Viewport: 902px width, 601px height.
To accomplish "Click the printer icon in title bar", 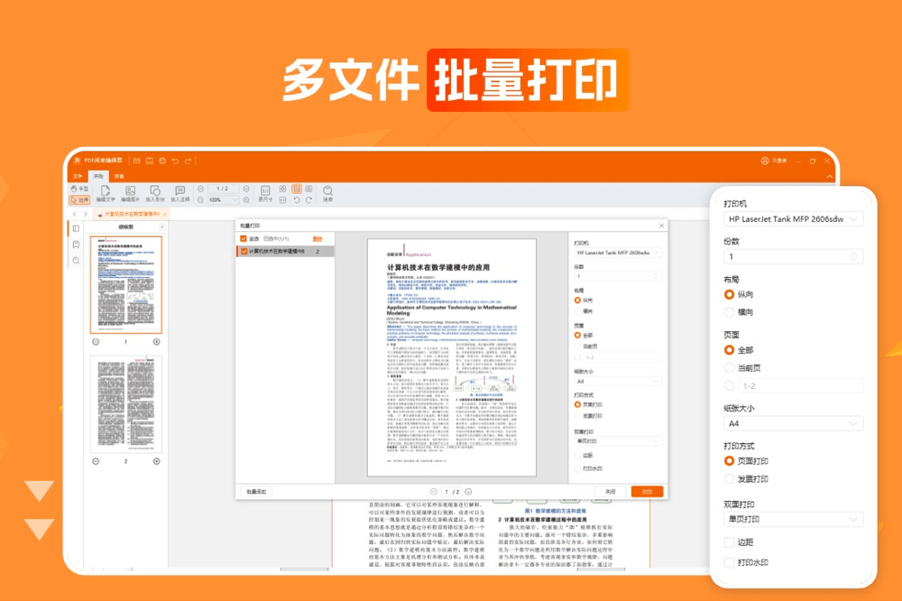I will tap(162, 161).
